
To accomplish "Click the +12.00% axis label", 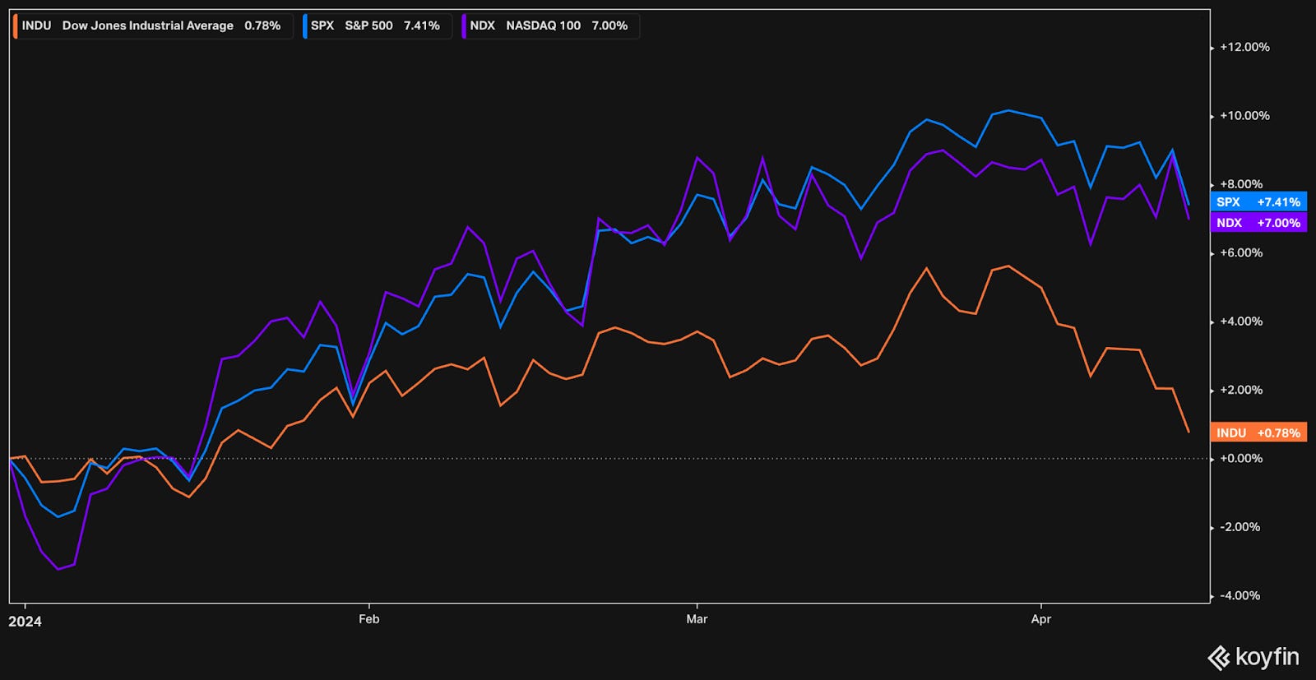I will [x=1244, y=47].
